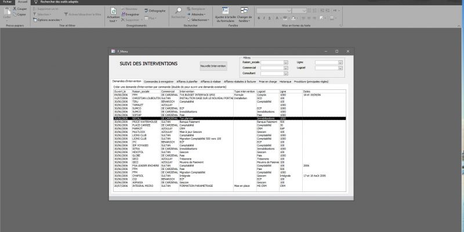Click the Ouvert_le column header
The image size is (464, 232).
pyautogui.click(x=122, y=92)
